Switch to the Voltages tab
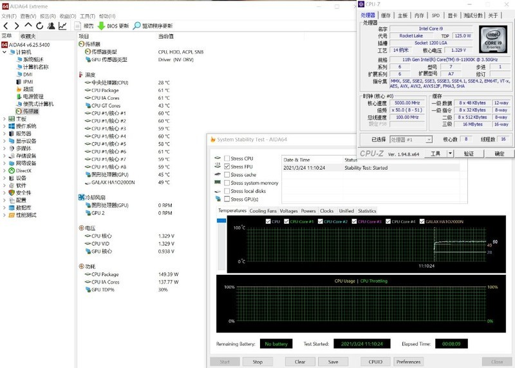This screenshot has height=368, width=515. click(x=288, y=211)
